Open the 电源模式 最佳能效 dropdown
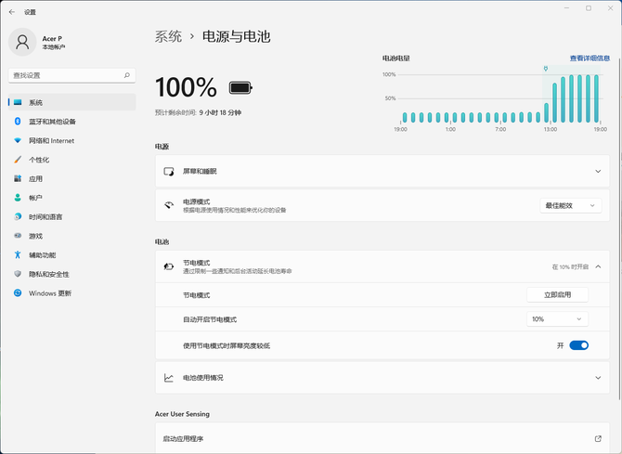The height and width of the screenshot is (454, 622). click(x=570, y=205)
